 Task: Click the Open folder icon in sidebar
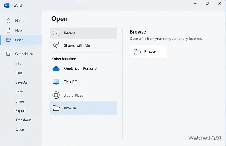pyautogui.click(x=9, y=40)
